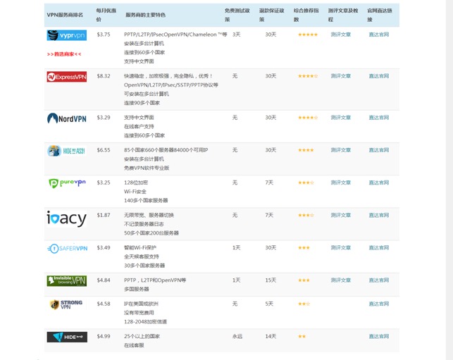Click the price $1.87
The width and height of the screenshot is (453, 360).
coord(104,216)
